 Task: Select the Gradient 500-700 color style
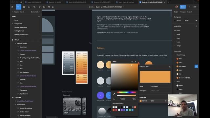(x=184, y=78)
